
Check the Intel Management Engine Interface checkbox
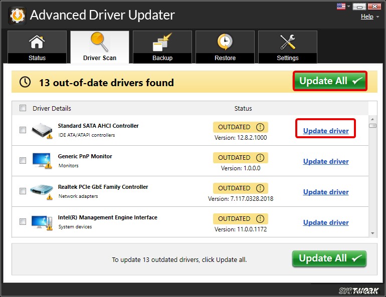pyautogui.click(x=23, y=221)
